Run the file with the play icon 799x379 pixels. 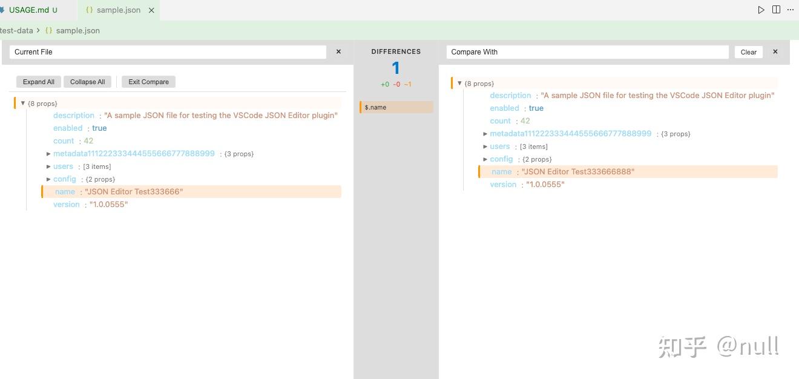tap(761, 10)
